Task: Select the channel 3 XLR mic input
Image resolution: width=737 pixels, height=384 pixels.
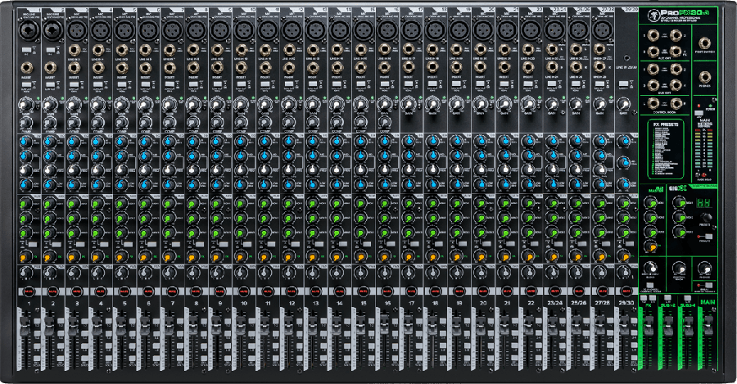Action: 77,29
